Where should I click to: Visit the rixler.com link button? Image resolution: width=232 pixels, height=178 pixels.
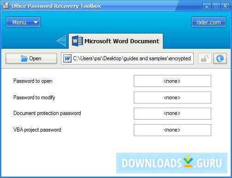(208, 22)
